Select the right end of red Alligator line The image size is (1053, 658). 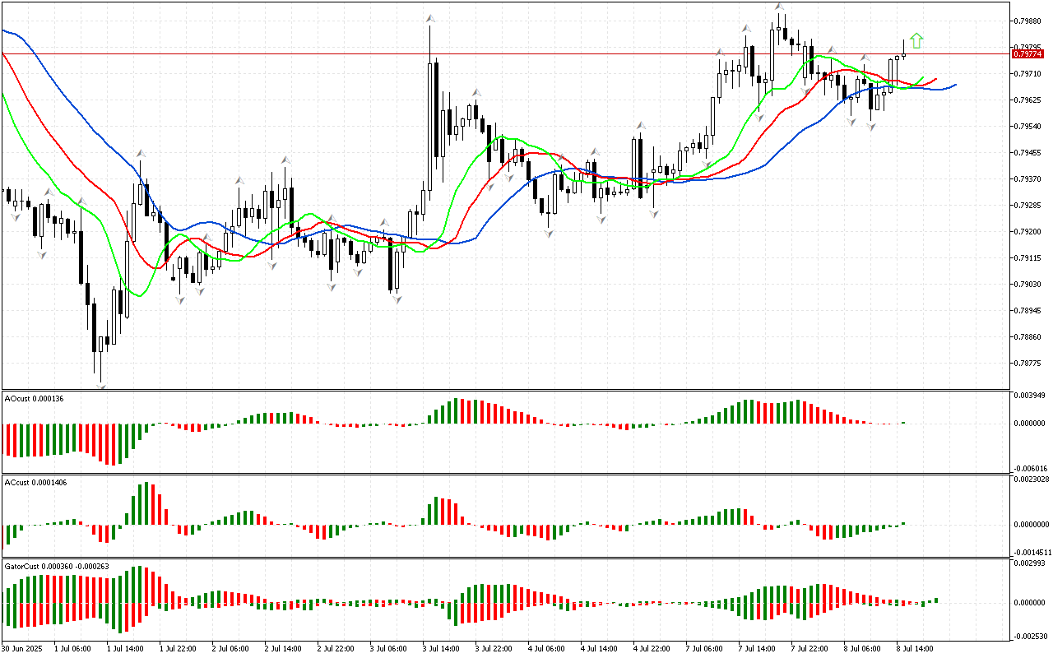point(935,79)
